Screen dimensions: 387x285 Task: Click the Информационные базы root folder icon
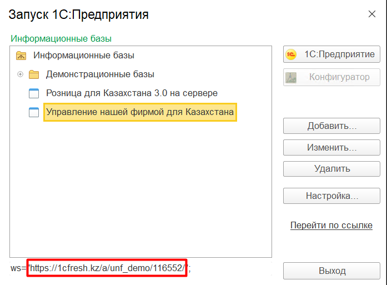click(21, 56)
